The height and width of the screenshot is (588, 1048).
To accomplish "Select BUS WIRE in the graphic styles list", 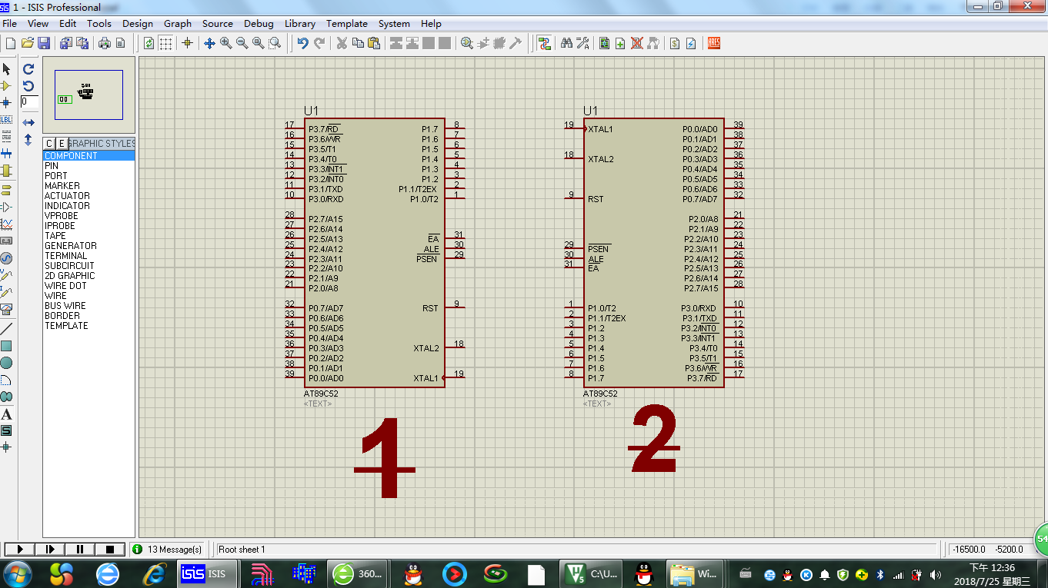I will 88,305.
